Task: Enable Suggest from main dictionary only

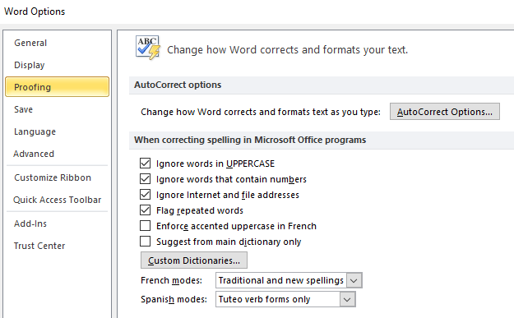Action: 145,242
